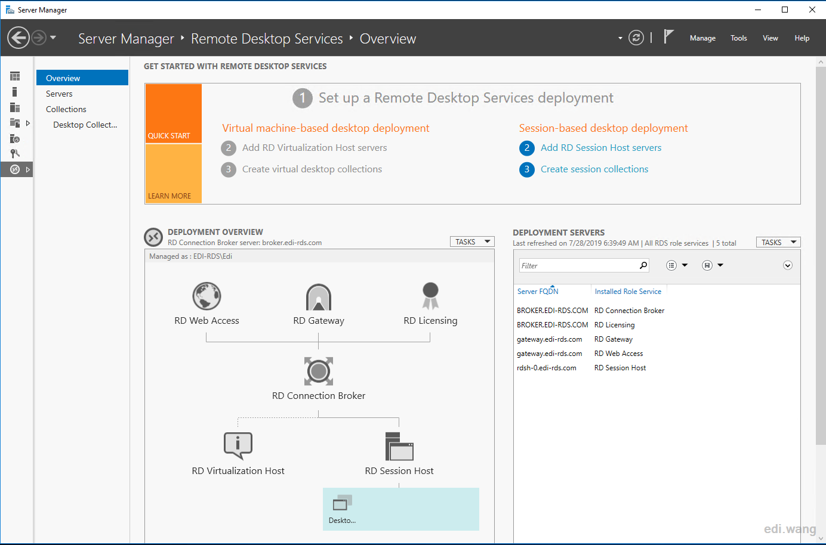
Task: Select the Remote Desktop Services sidebar icon
Action: click(x=15, y=169)
